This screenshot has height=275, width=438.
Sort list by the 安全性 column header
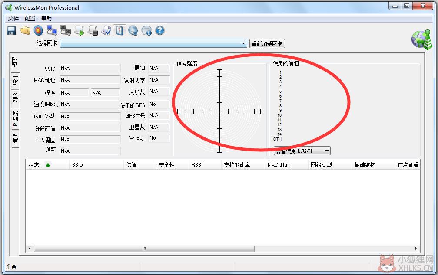[x=173, y=165]
